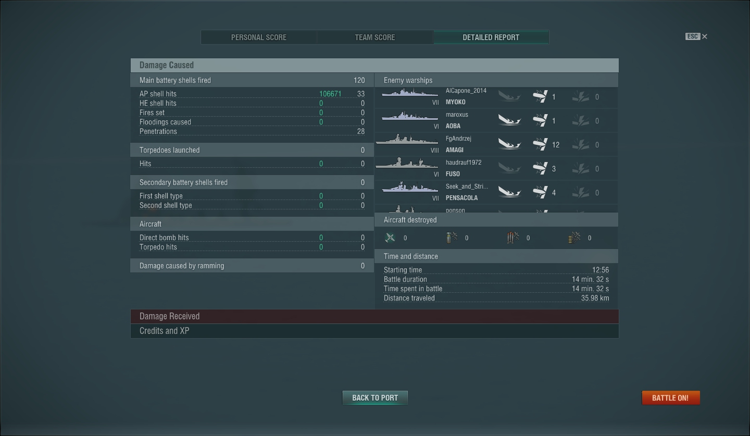This screenshot has height=436, width=750.
Task: Click the Torpedoes launched header
Action: (x=252, y=150)
